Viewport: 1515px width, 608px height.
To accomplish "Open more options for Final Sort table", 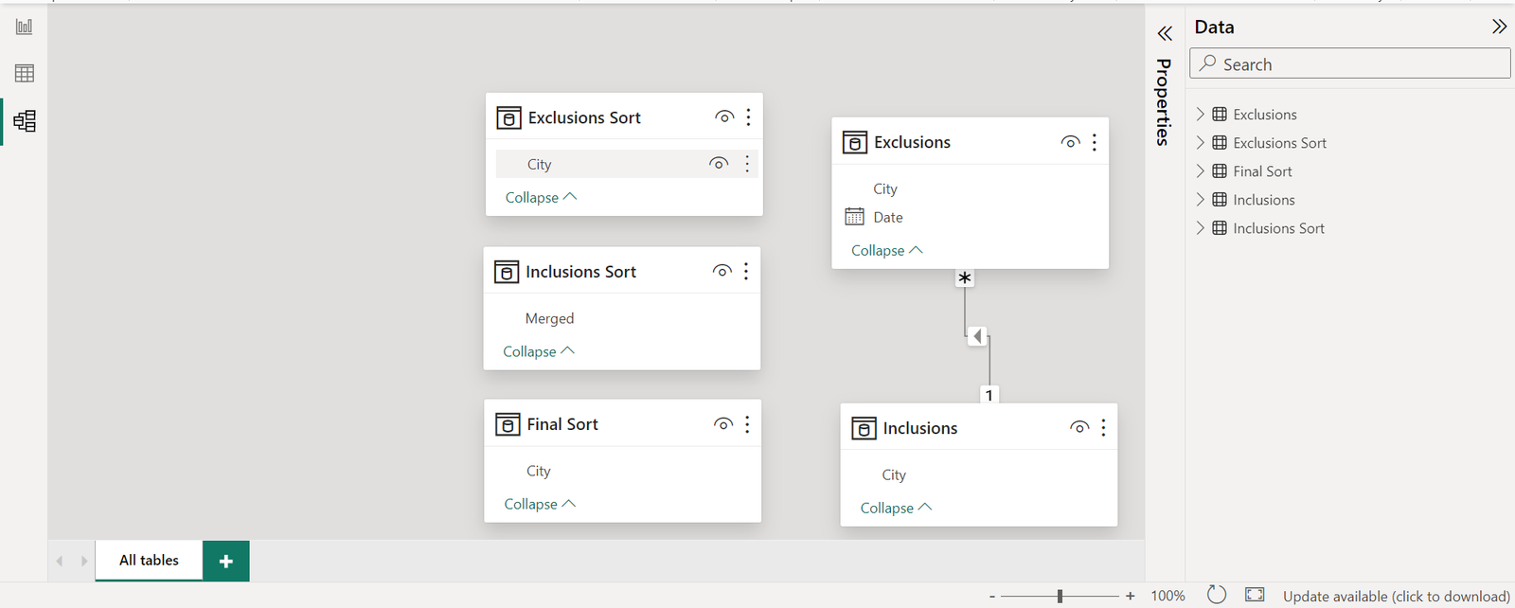I will [747, 424].
